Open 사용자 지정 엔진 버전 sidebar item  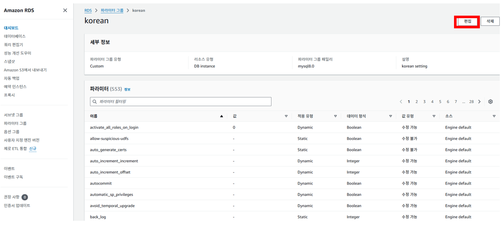pyautogui.click(x=22, y=140)
